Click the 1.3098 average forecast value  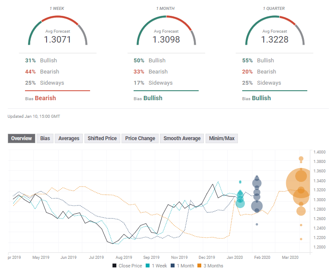(x=166, y=40)
